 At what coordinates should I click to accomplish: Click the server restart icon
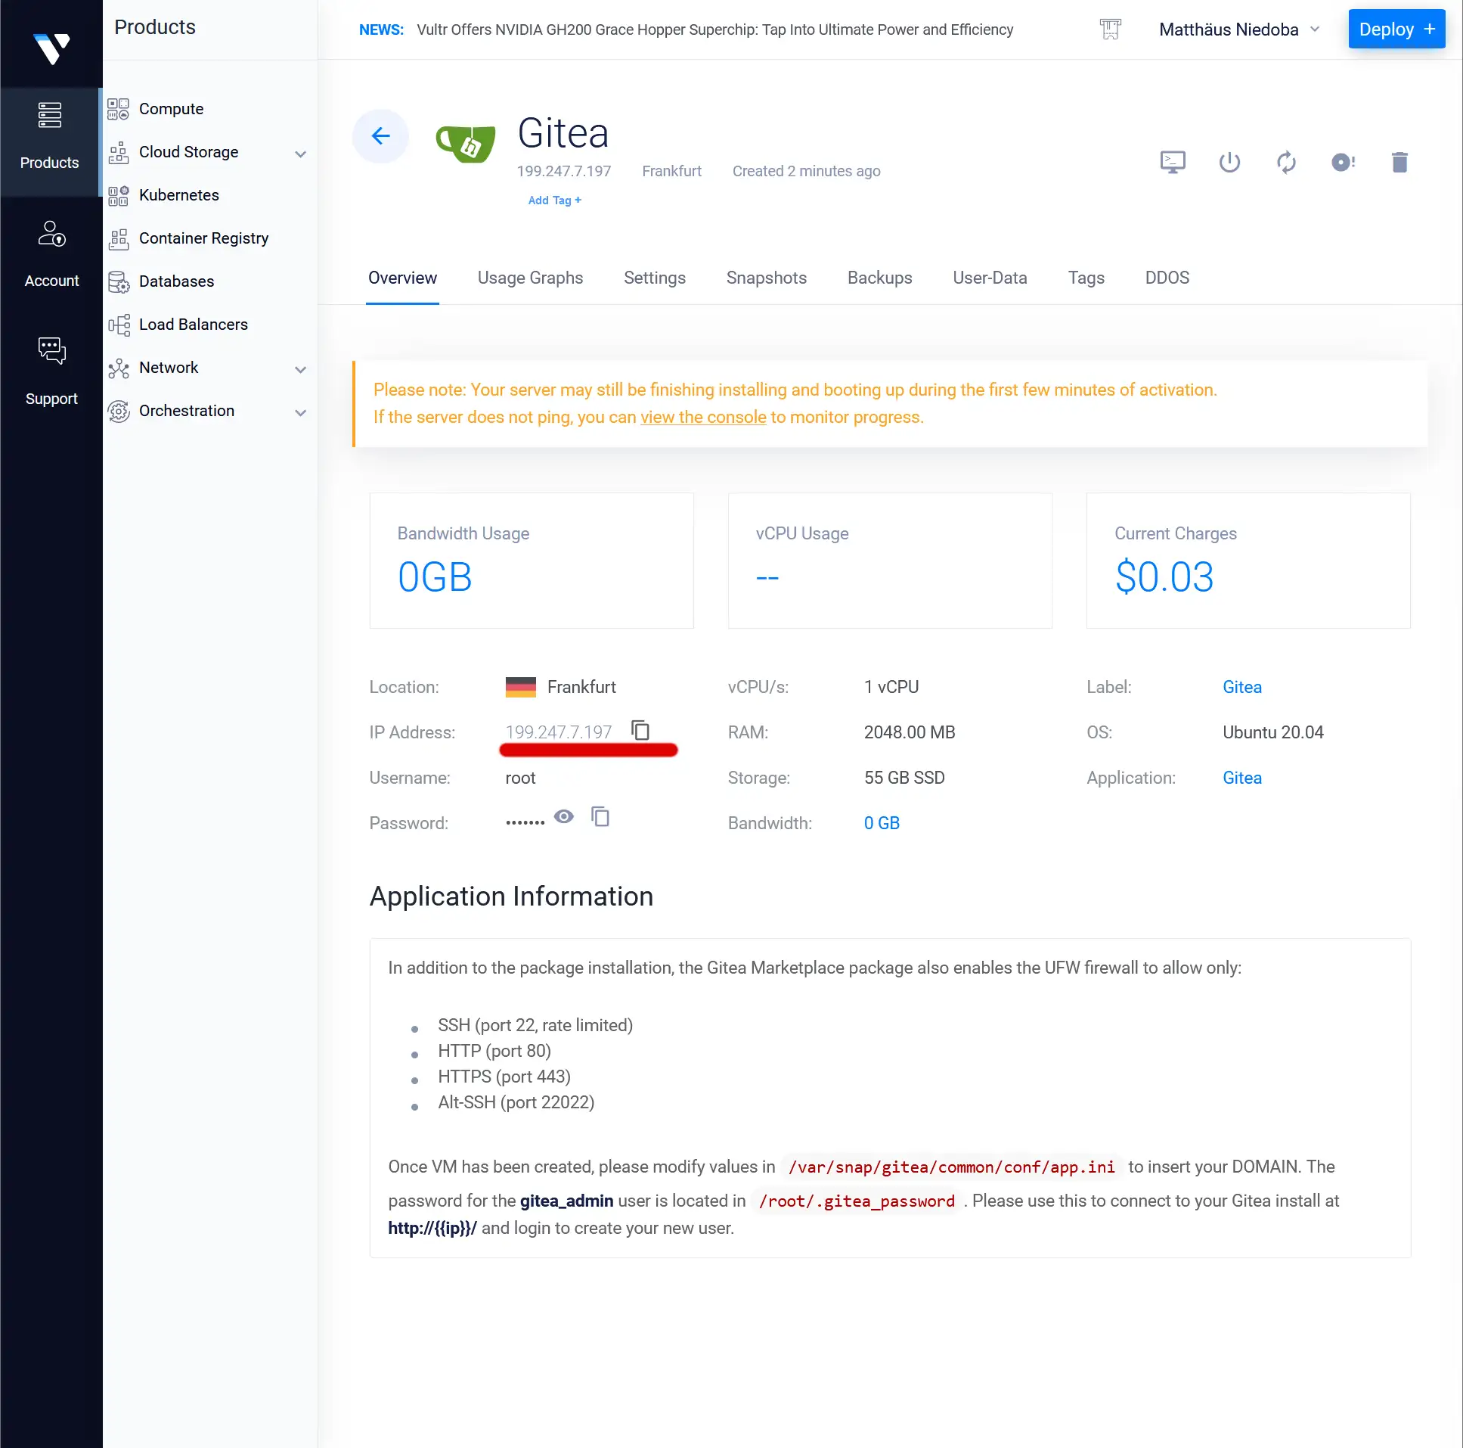click(1288, 161)
